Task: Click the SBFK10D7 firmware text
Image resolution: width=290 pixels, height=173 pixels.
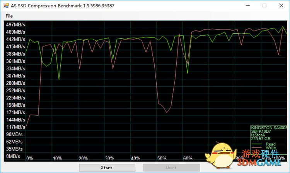Action: [261, 131]
